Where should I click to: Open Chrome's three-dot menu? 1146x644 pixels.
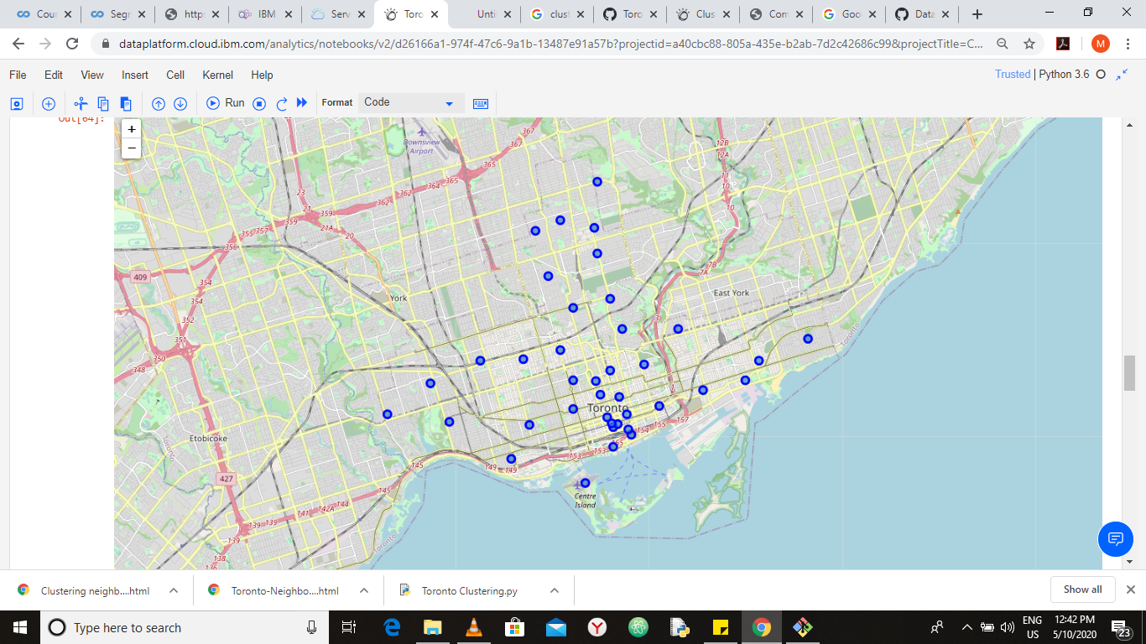pyautogui.click(x=1128, y=43)
